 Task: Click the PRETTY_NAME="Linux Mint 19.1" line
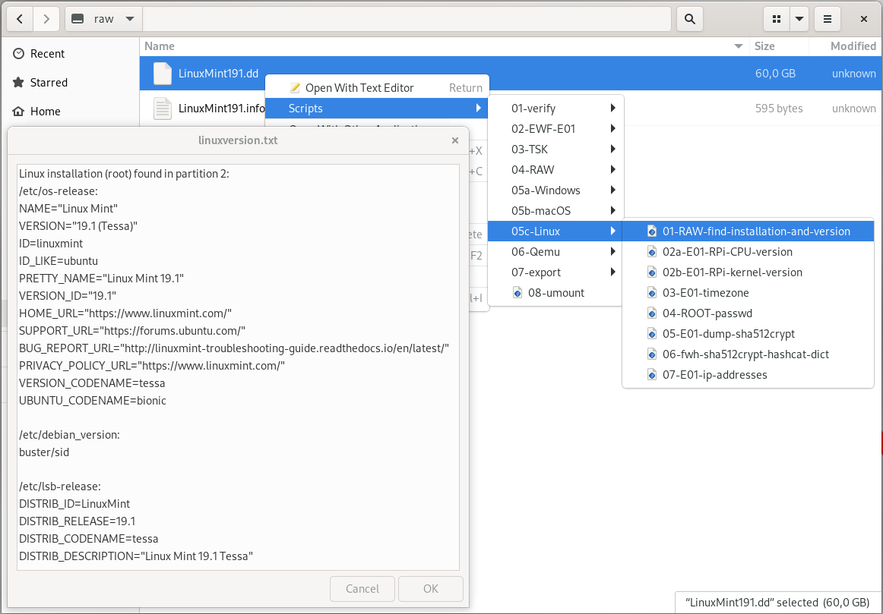[101, 279]
